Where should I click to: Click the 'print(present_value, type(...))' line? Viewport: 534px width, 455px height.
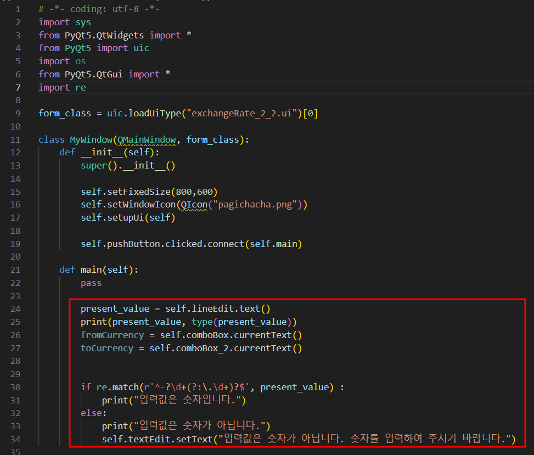point(189,322)
